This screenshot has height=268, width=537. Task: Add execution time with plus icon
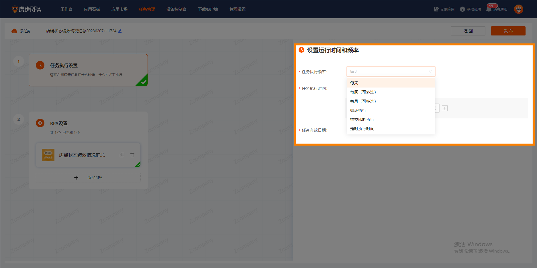[x=445, y=108]
